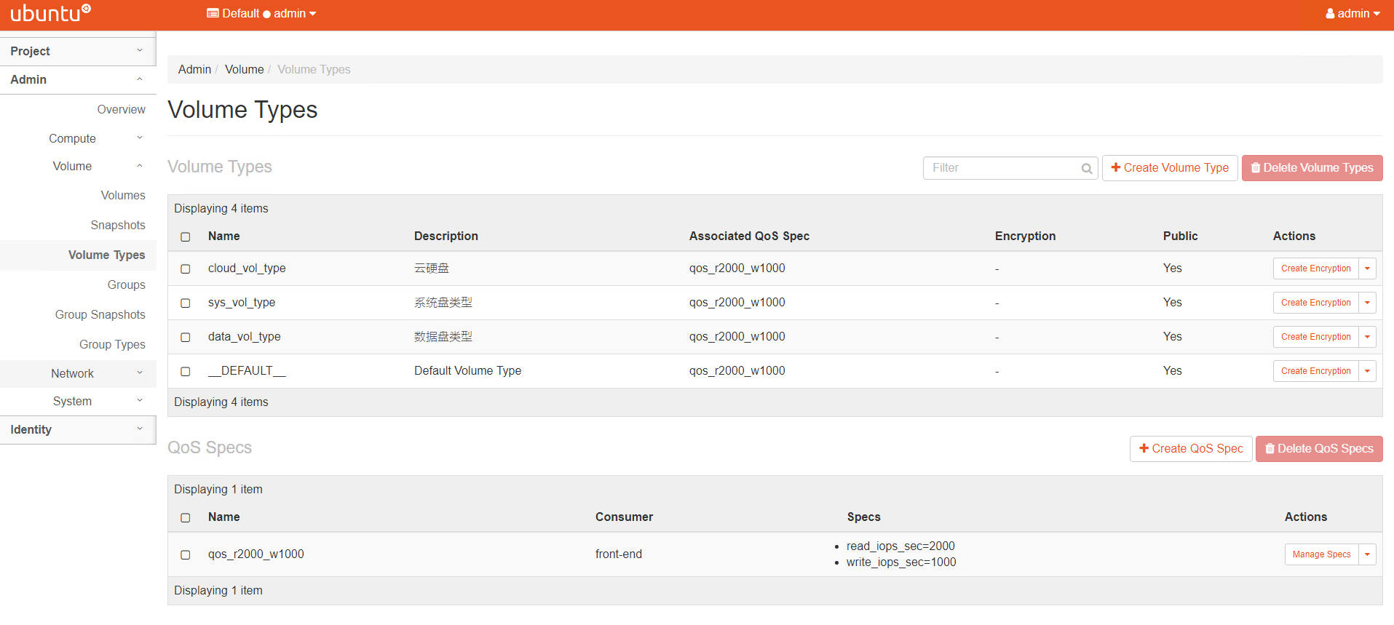
Task: Open actions dropdown arrow for data_vol_type
Action: click(x=1367, y=337)
